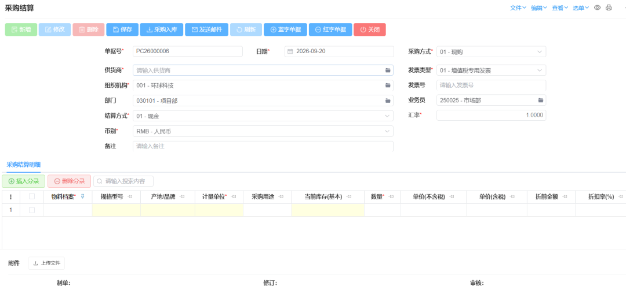Viewport: 626px width, 290px height.
Task: Open the 采购方式 dropdown showing 现购
Action: click(491, 52)
